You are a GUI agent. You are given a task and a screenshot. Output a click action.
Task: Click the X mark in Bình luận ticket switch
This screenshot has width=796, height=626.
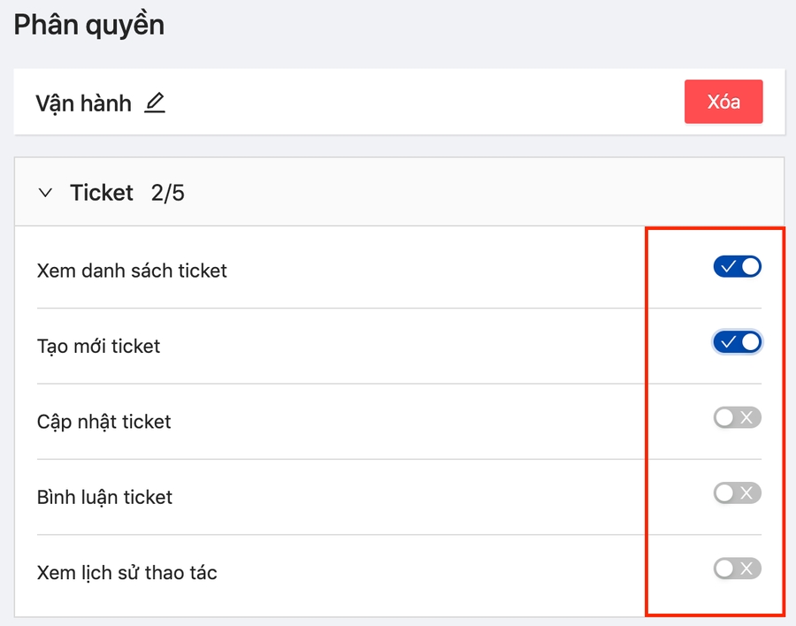point(747,493)
